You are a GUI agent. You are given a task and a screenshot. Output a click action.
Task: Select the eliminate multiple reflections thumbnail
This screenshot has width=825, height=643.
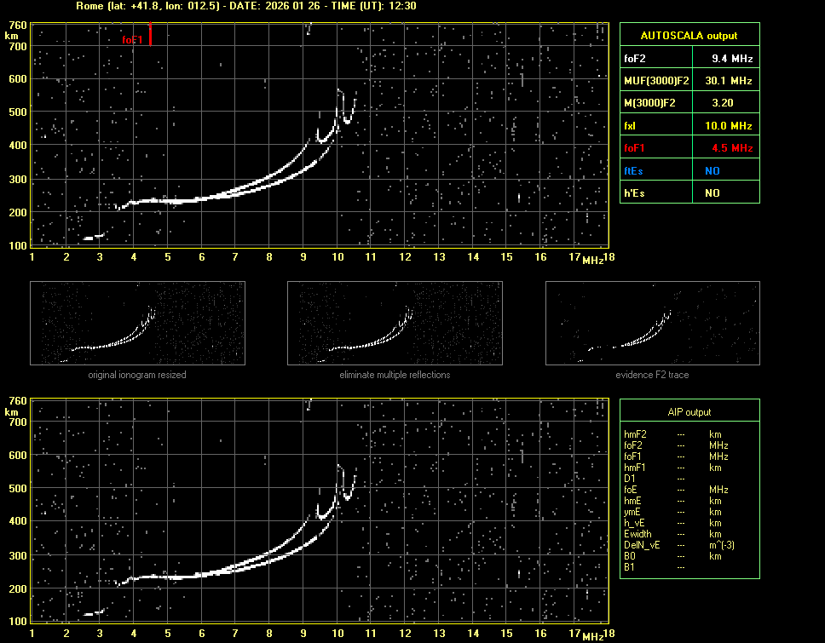click(395, 323)
